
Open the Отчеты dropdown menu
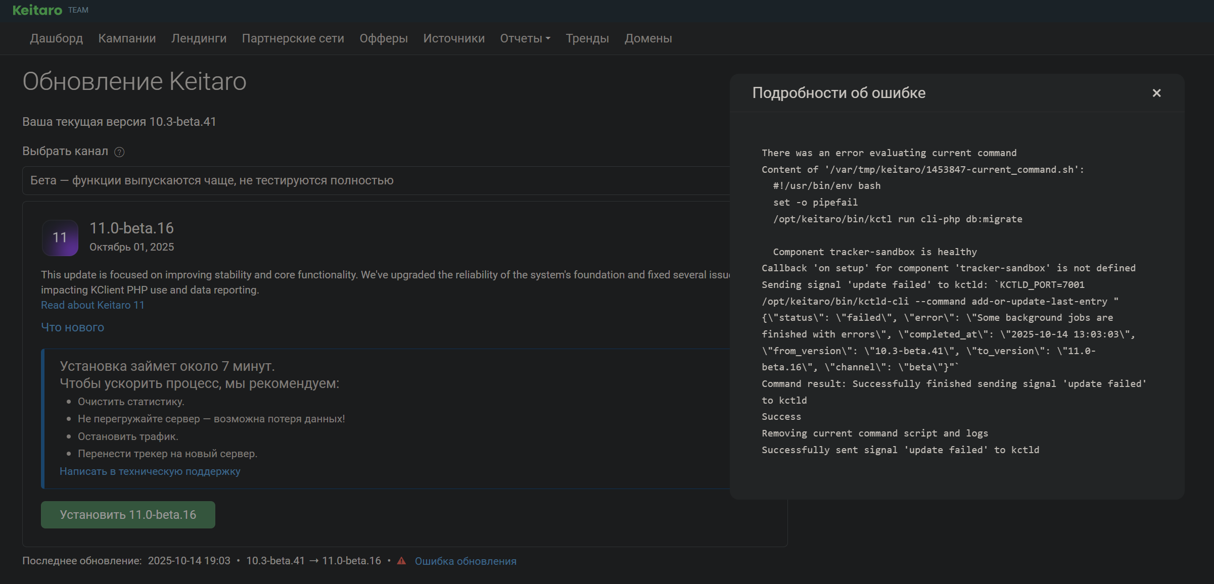click(x=525, y=38)
